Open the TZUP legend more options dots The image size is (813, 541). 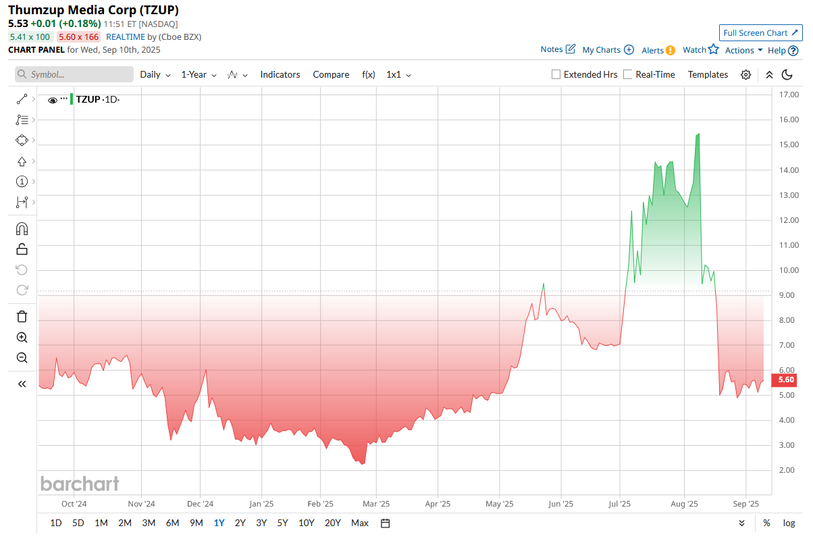pyautogui.click(x=64, y=99)
